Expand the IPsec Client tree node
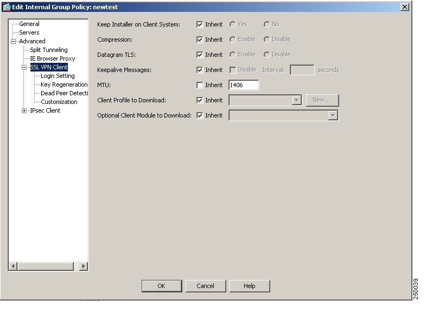Image resolution: width=427 pixels, height=320 pixels. pos(24,110)
